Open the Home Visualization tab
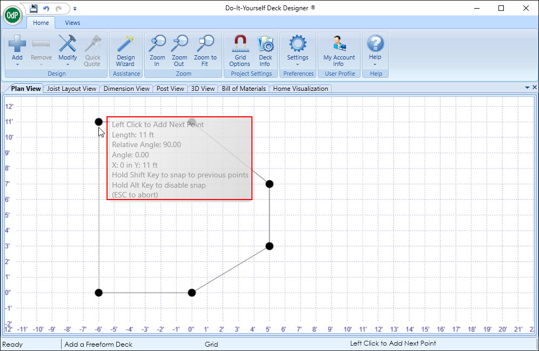This screenshot has width=539, height=351. pos(301,89)
